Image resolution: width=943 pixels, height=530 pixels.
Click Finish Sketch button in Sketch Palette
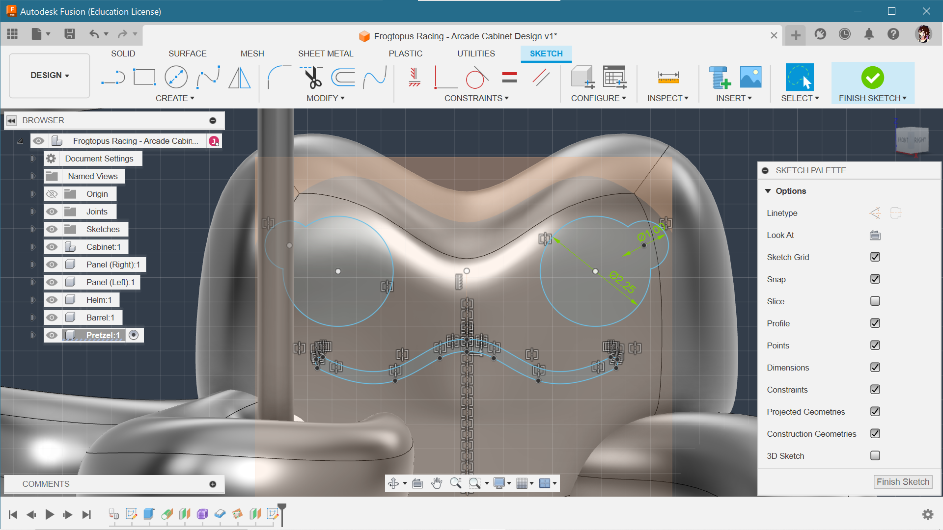[903, 482]
